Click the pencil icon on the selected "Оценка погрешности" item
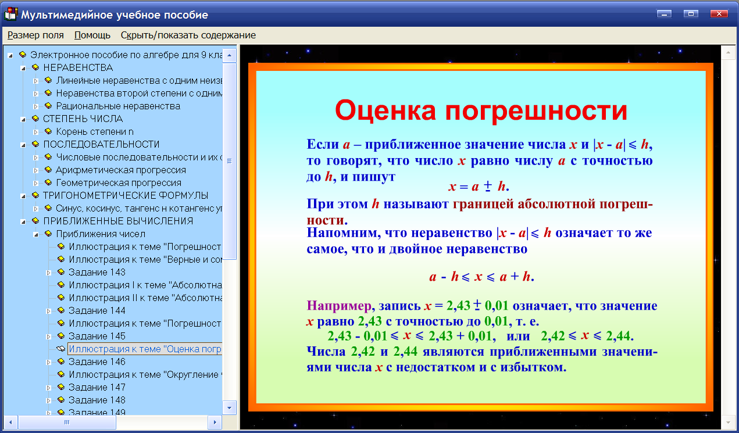The height and width of the screenshot is (433, 739). [x=62, y=348]
